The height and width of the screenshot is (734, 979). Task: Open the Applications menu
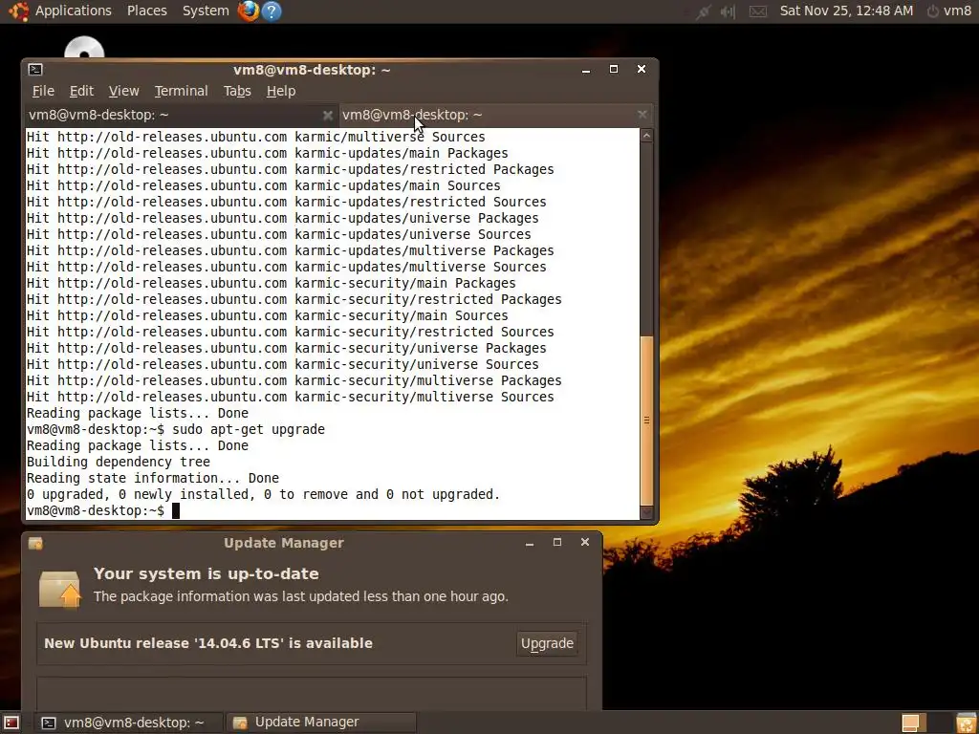(x=73, y=11)
